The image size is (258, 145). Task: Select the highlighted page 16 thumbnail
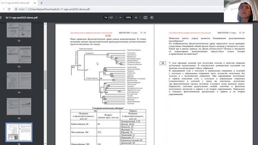pos(19,132)
